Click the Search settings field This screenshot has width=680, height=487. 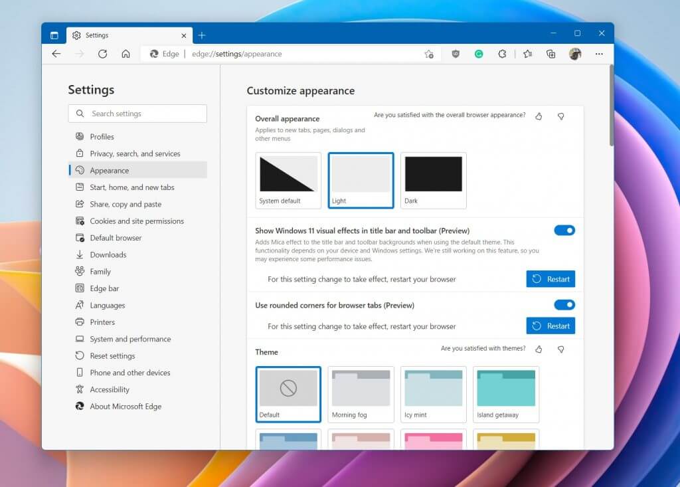pos(137,114)
